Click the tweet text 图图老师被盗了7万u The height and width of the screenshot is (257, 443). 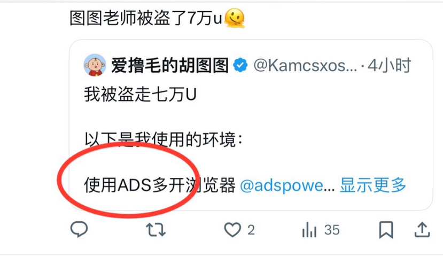(146, 18)
